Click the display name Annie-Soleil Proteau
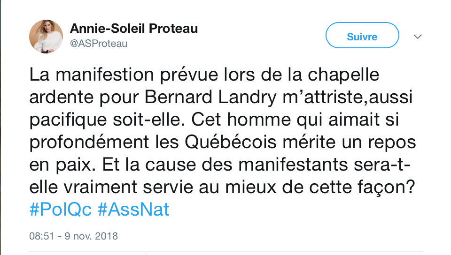 coord(134,29)
